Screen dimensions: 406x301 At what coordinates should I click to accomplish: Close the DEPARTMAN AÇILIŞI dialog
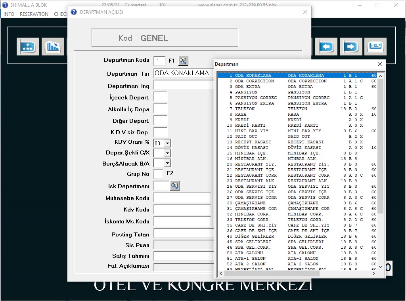(305, 12)
